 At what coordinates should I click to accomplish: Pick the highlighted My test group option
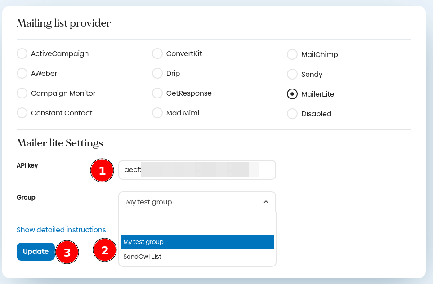click(197, 242)
